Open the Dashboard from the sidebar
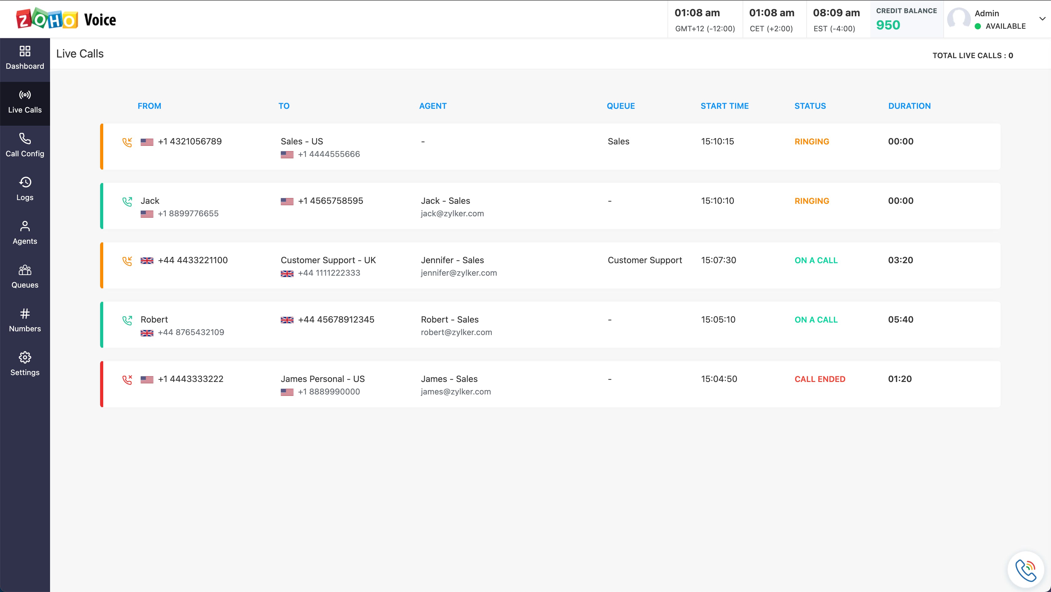 25,58
